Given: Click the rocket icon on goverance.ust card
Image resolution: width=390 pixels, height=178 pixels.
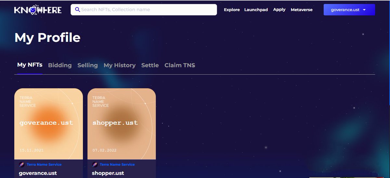Looking at the screenshot, I should click(22, 164).
